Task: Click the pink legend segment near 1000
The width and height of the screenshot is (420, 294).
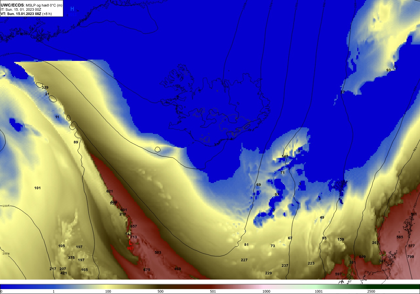Action: coord(266,286)
